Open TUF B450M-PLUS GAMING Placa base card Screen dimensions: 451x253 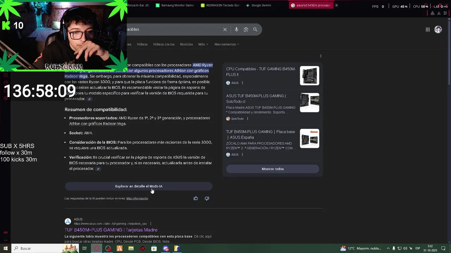[x=260, y=135]
